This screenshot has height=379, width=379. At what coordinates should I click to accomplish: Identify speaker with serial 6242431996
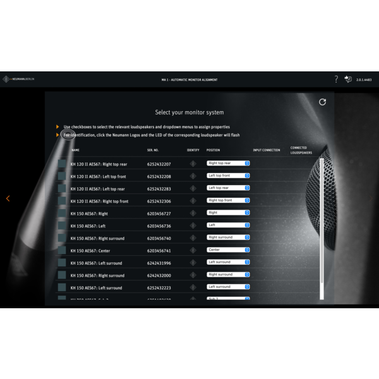point(193,263)
